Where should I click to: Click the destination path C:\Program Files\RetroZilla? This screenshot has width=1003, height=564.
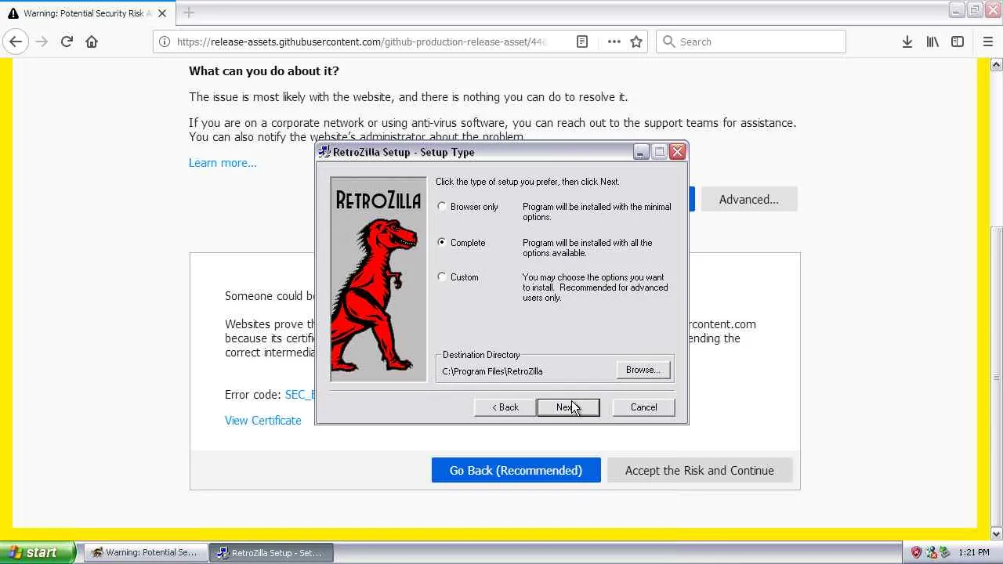point(492,371)
